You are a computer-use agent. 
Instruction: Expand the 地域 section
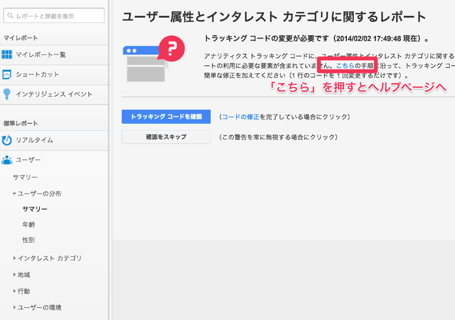pos(15,275)
